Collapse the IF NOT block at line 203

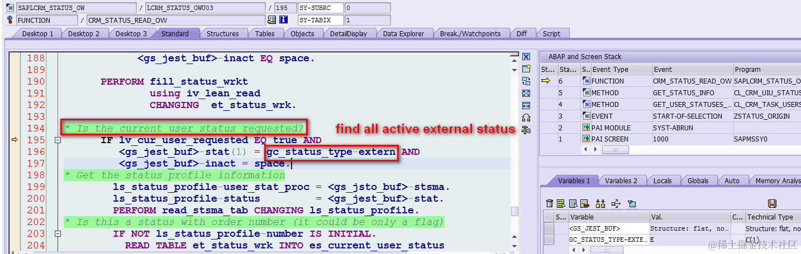pos(57,234)
